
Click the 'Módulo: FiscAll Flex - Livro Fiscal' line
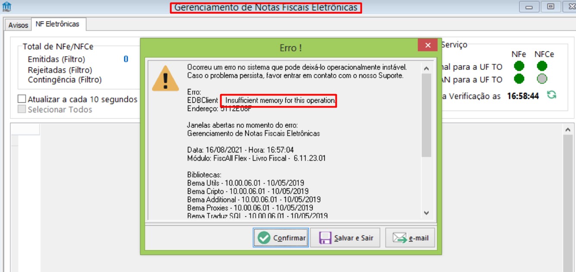[x=256, y=158]
